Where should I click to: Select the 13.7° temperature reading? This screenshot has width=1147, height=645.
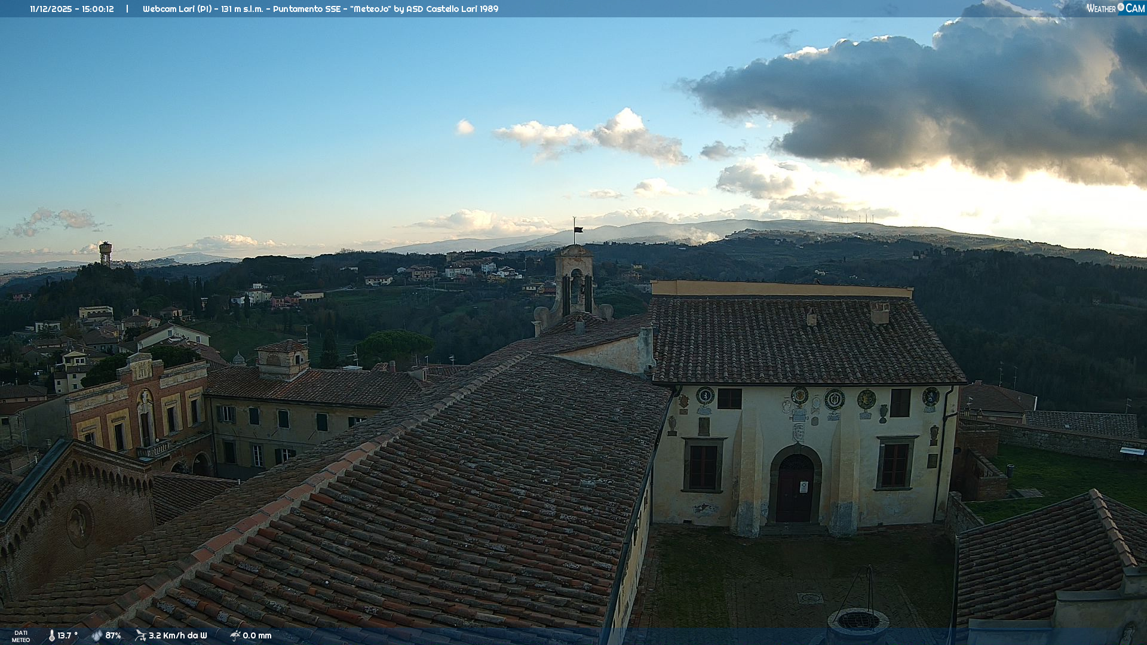(68, 635)
